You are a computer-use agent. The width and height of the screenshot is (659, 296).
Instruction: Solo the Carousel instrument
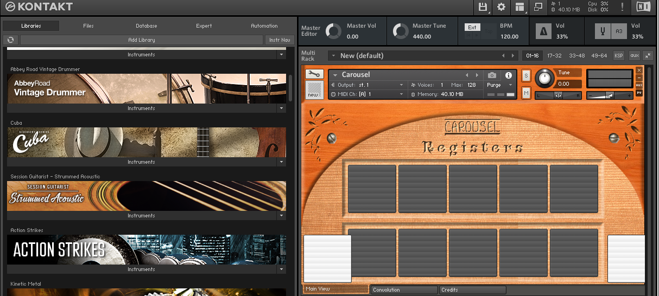[x=526, y=76]
